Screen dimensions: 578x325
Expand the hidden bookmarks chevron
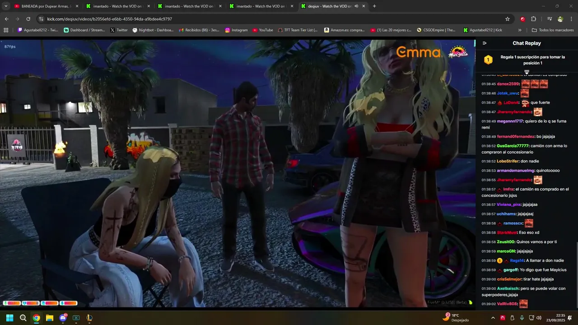point(520,30)
